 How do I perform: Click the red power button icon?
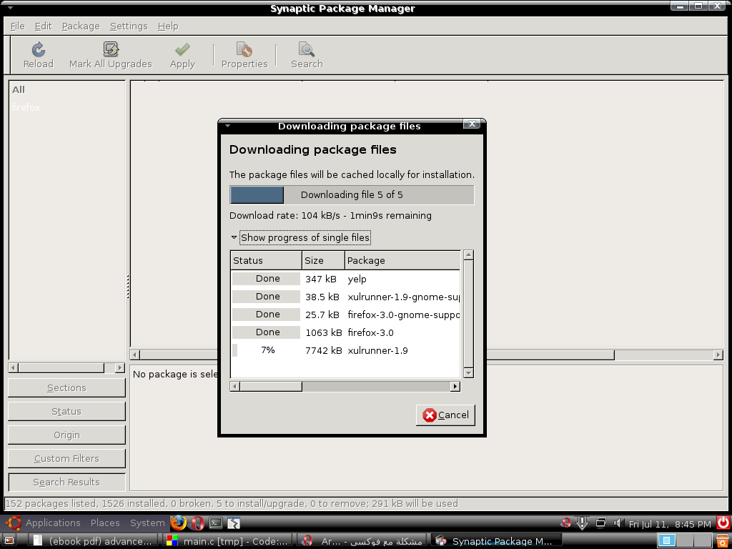tap(723, 523)
